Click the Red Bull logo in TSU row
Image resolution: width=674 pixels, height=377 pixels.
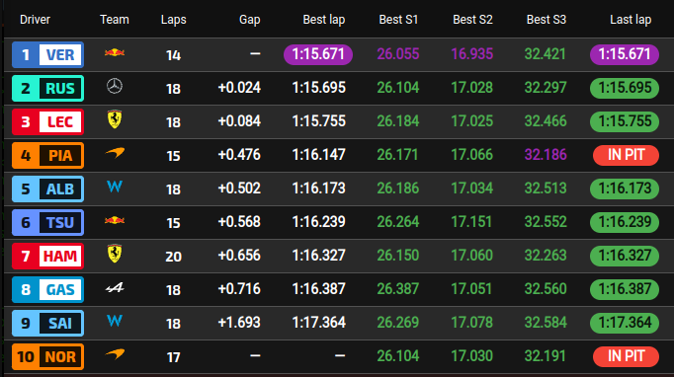(x=115, y=221)
